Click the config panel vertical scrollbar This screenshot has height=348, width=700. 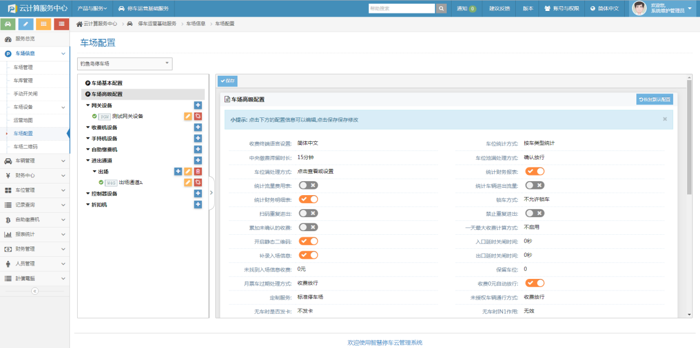coord(689,138)
